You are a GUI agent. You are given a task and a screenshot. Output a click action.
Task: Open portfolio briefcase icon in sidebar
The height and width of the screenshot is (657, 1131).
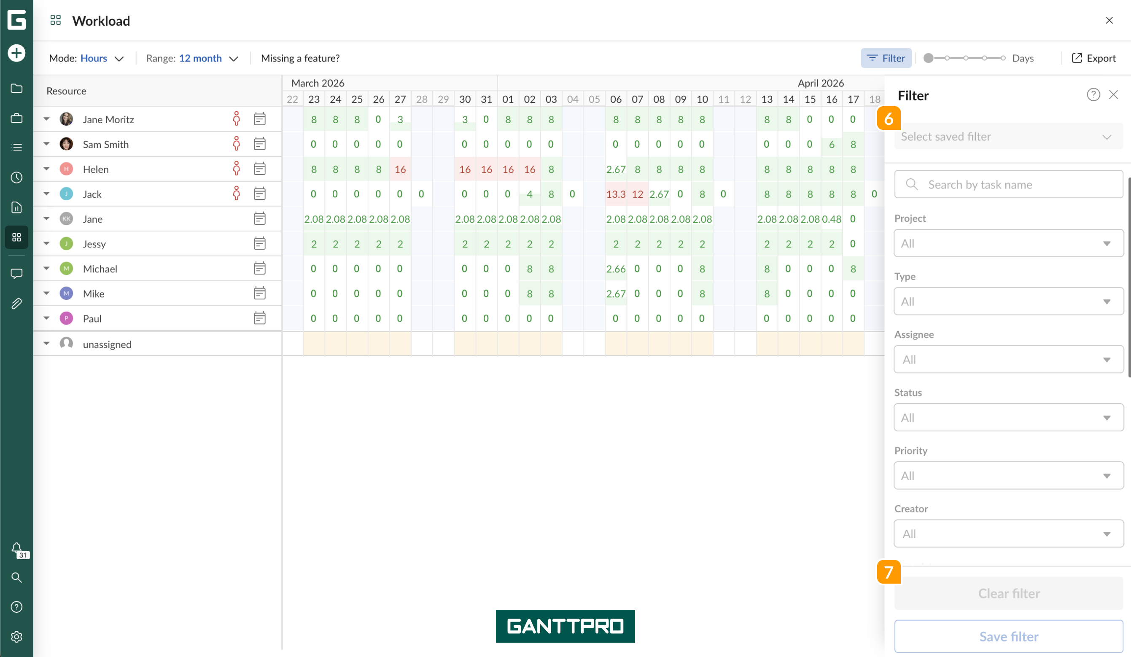pos(16,118)
